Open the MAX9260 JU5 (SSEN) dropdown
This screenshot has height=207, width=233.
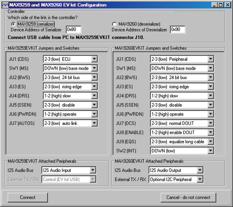tap(182, 105)
